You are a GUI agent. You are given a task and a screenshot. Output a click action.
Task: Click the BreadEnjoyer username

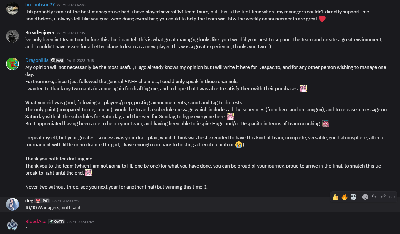click(x=40, y=33)
